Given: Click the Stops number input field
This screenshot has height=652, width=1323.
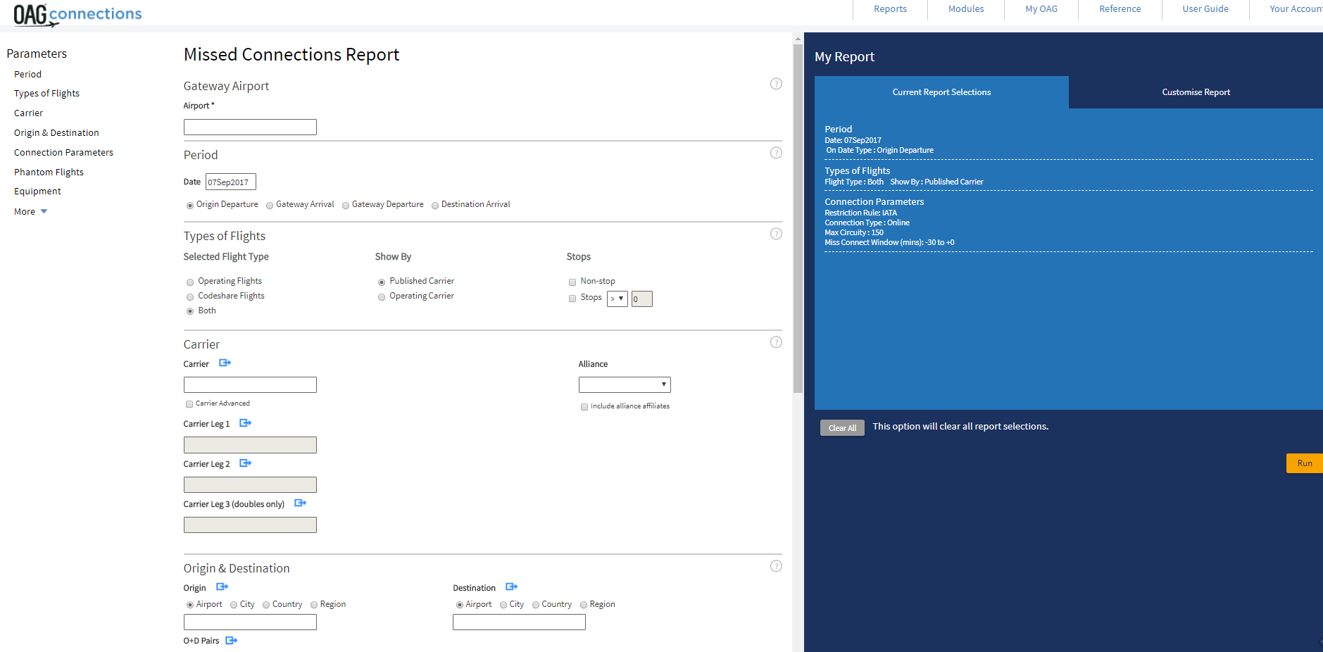Looking at the screenshot, I should point(641,299).
